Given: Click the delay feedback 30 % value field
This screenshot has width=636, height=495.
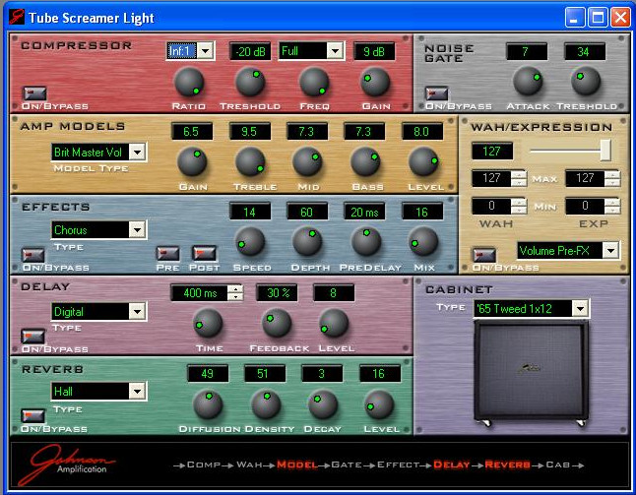Looking at the screenshot, I should 277,292.
